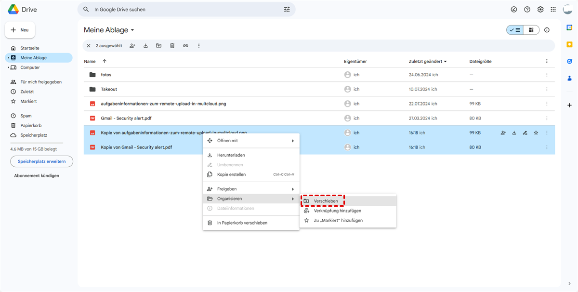Toggle the details info panel

[547, 30]
